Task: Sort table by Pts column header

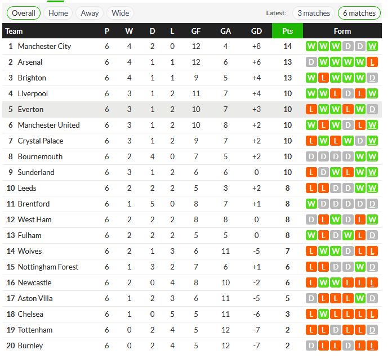Action: point(287,31)
